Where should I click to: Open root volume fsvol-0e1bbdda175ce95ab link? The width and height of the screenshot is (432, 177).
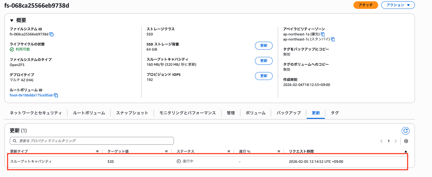coord(31,95)
